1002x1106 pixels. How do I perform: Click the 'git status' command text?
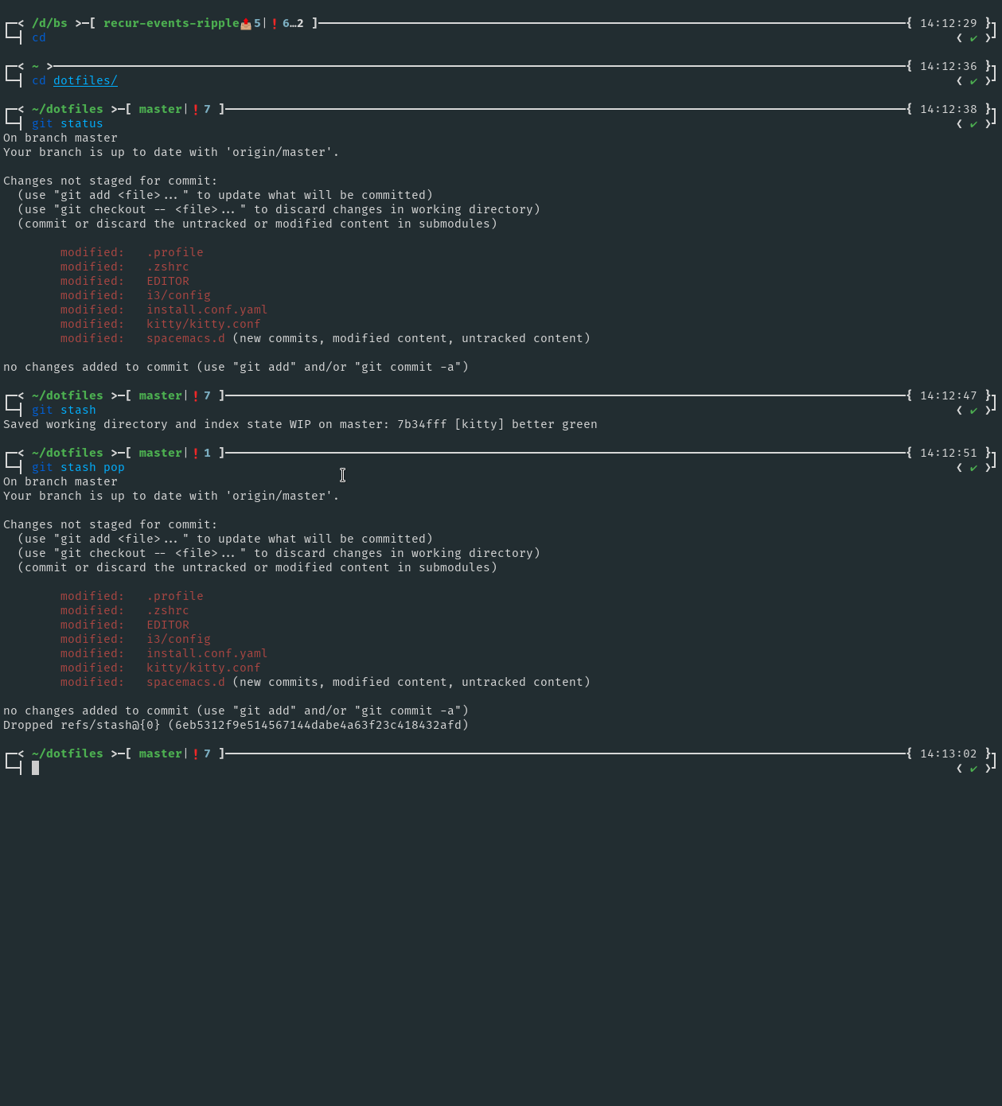pyautogui.click(x=68, y=123)
